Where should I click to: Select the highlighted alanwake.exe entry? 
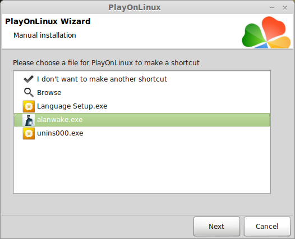click(142, 120)
